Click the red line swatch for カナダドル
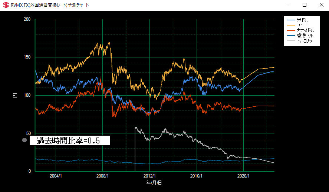This screenshot has height=192, width=329. point(291,30)
